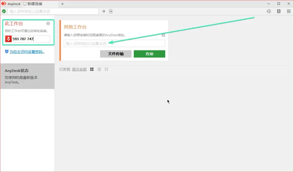This screenshot has height=172, width=294.
Task: Click the green 连接 button
Action: [x=149, y=54]
